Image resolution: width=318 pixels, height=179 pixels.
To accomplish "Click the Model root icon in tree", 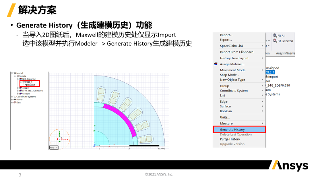I will pyautogui.click(x=15, y=73).
